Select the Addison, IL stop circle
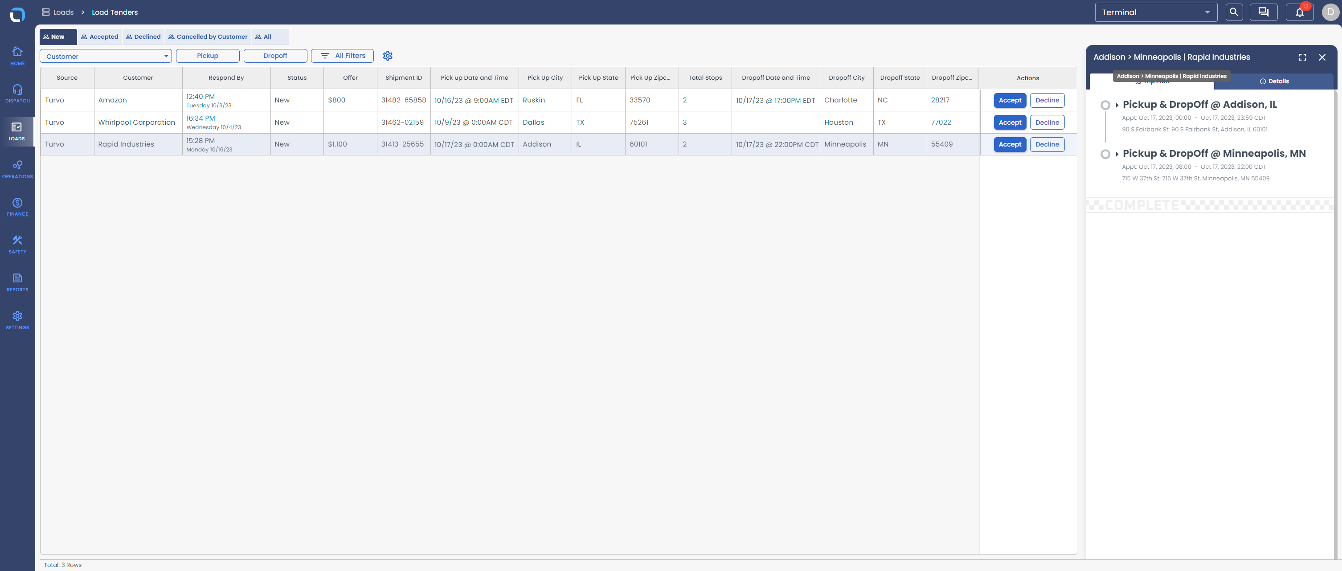This screenshot has width=1342, height=571. (x=1105, y=105)
